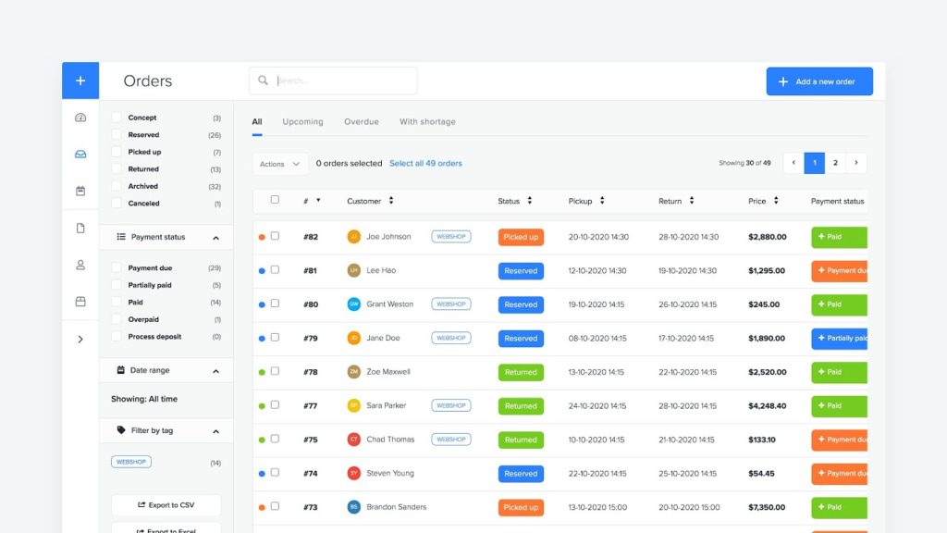Select the WEBSHOP tag filter in sidebar
This screenshot has height=533, width=947.
pyautogui.click(x=131, y=463)
